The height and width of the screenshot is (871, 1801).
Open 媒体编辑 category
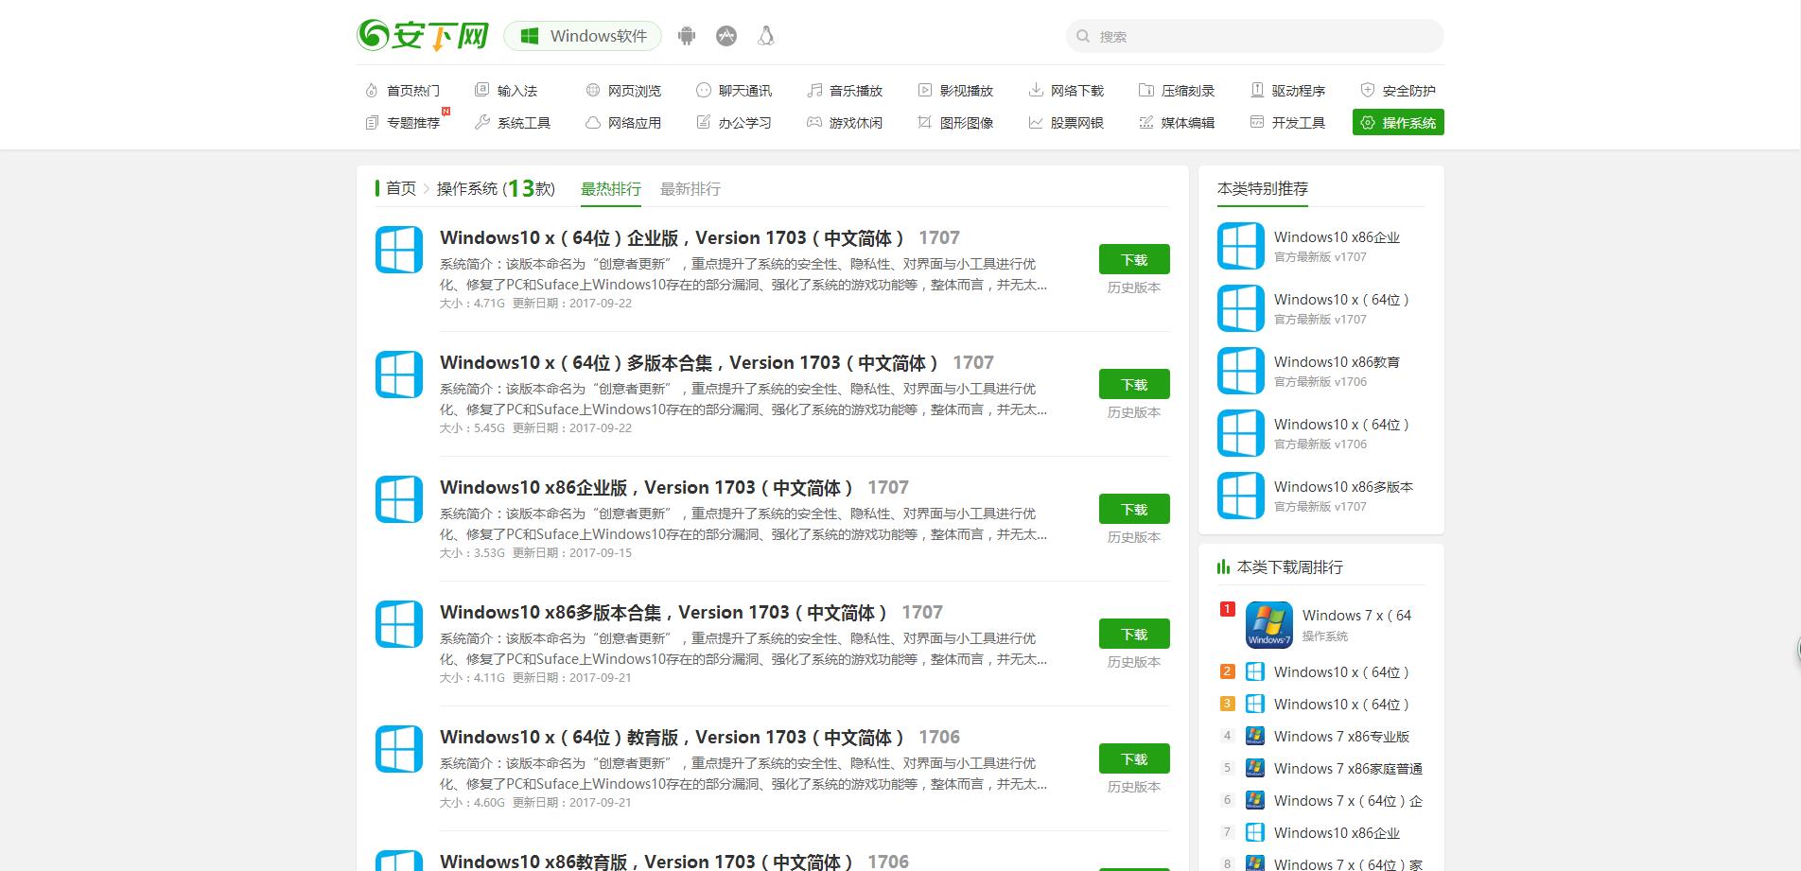(x=1177, y=123)
